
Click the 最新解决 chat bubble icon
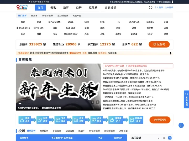pyautogui.click(x=19, y=53)
